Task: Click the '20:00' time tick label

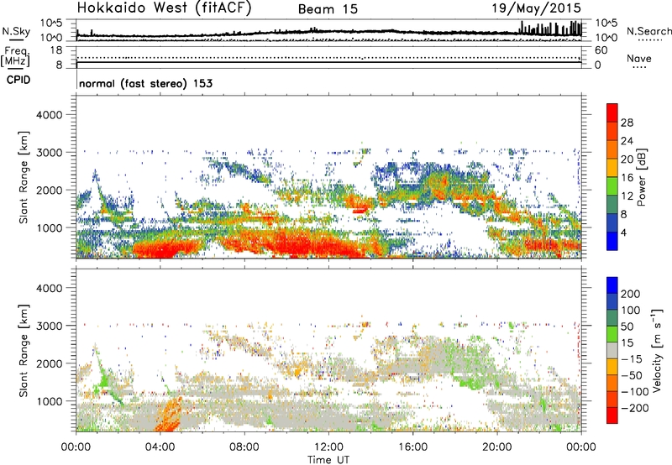Action: pos(496,447)
